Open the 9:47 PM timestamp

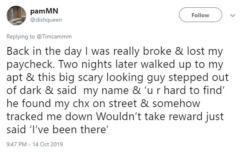coord(16,144)
